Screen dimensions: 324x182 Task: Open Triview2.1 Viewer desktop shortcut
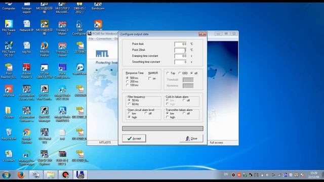pos(62,49)
